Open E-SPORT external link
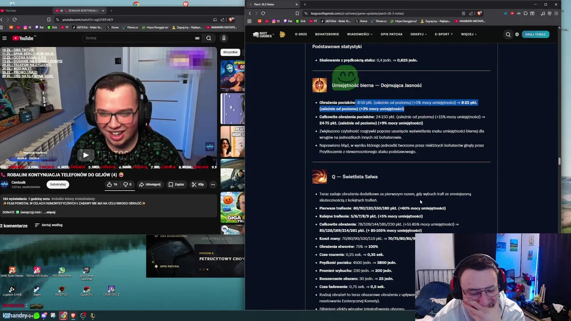The image size is (571, 321). click(x=443, y=34)
